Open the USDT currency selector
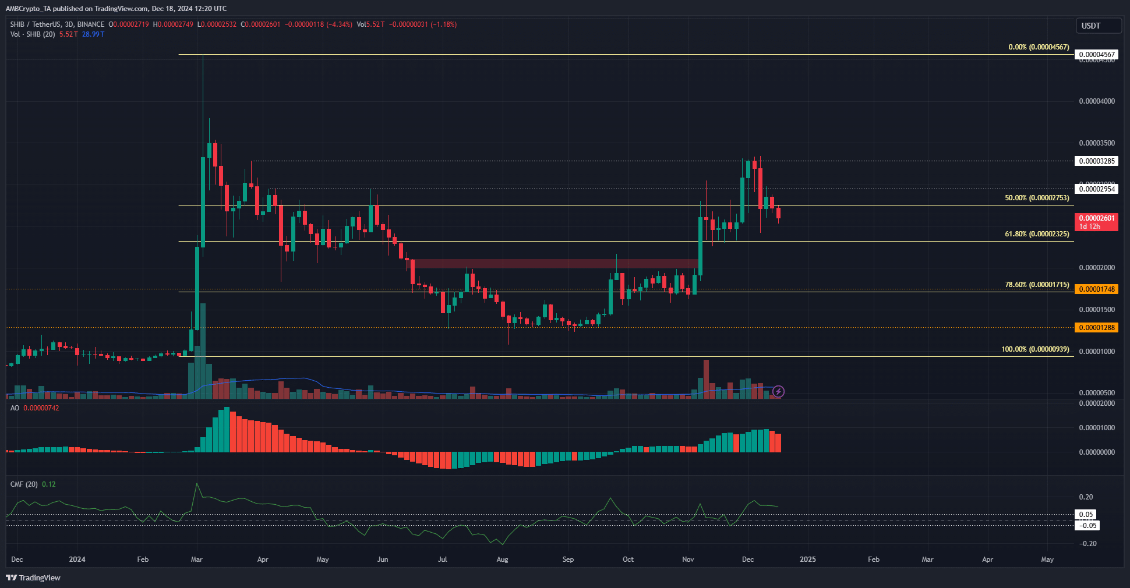This screenshot has height=588, width=1130. (1098, 26)
